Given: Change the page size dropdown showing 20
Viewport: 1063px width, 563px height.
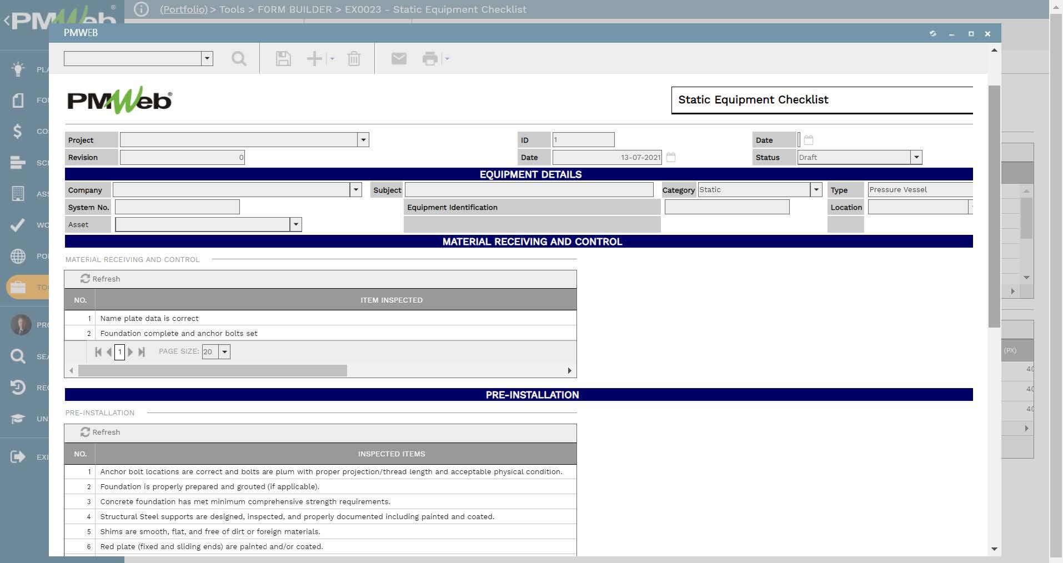Looking at the screenshot, I should tap(224, 351).
